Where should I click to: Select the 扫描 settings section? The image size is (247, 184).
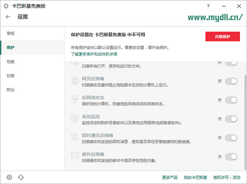(x=32, y=76)
